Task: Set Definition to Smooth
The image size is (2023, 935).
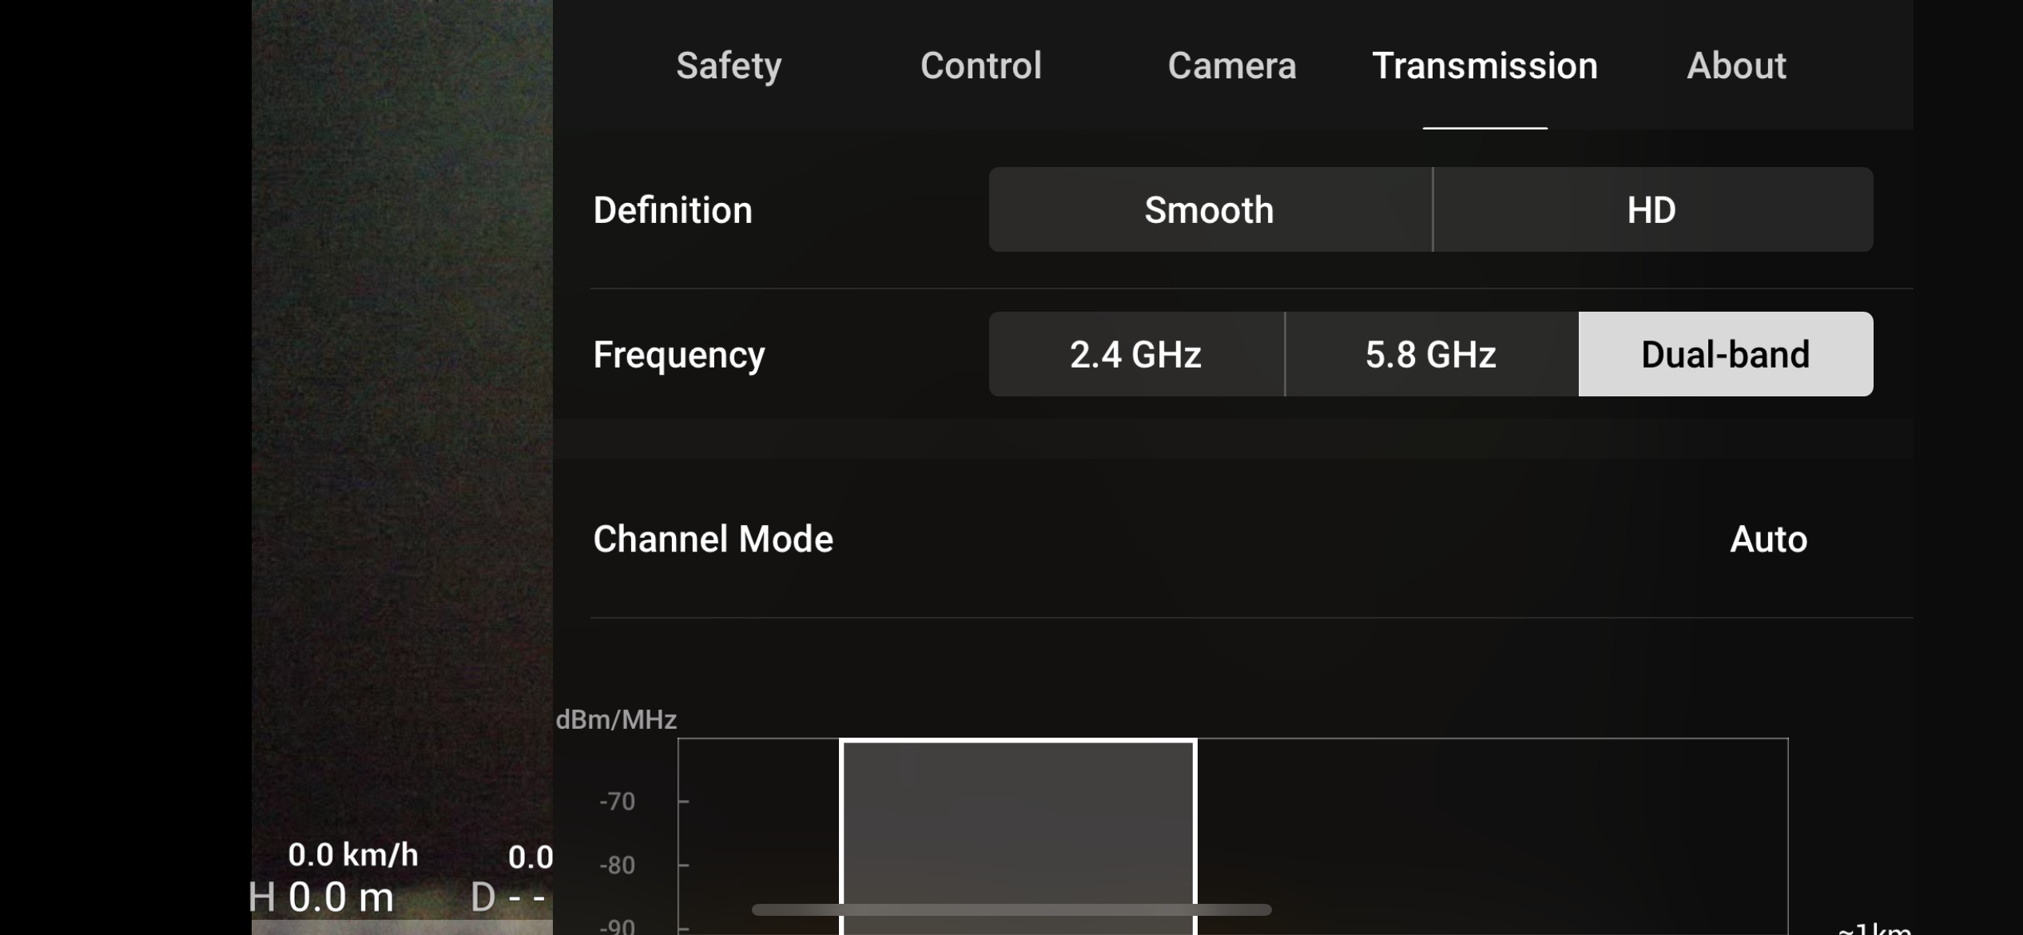Action: [x=1210, y=210]
